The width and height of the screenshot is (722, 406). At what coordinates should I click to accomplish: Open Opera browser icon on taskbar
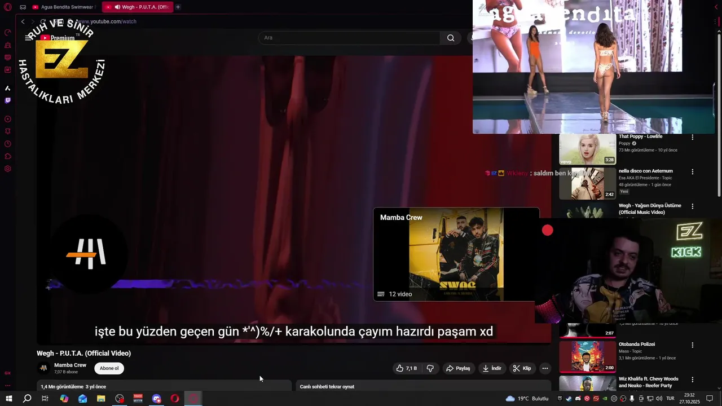click(x=175, y=399)
